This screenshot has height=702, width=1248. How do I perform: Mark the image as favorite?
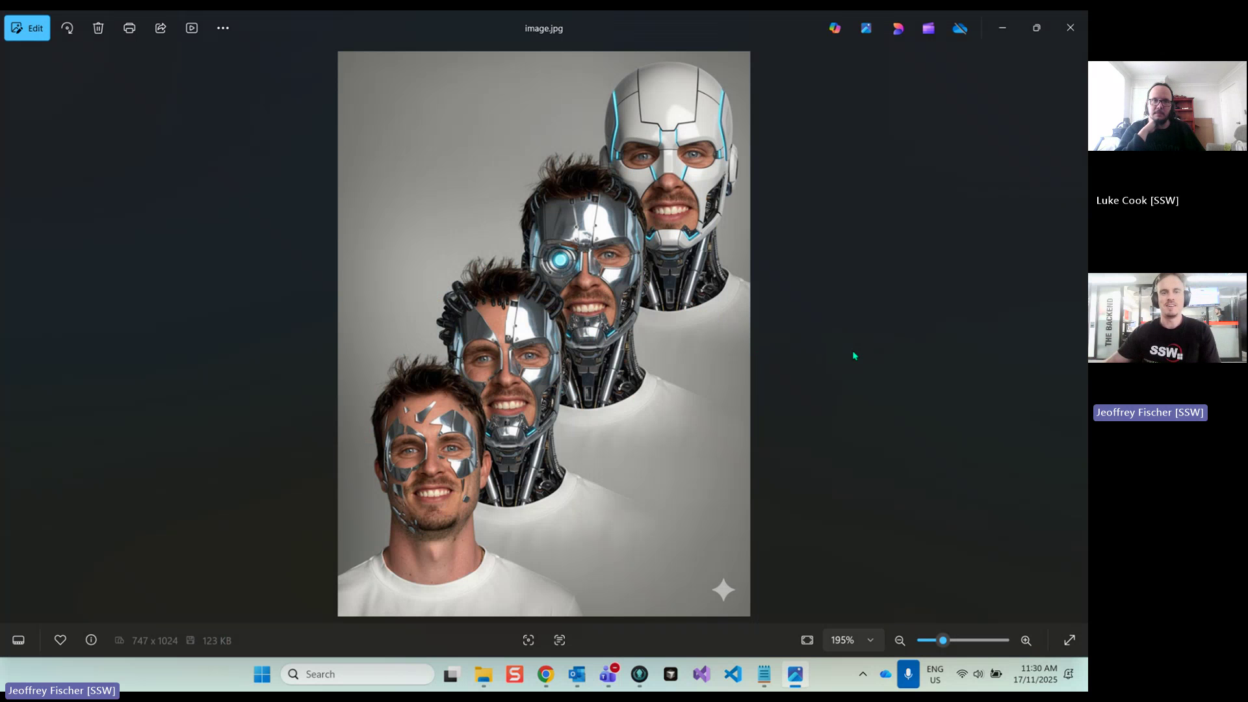pos(60,640)
